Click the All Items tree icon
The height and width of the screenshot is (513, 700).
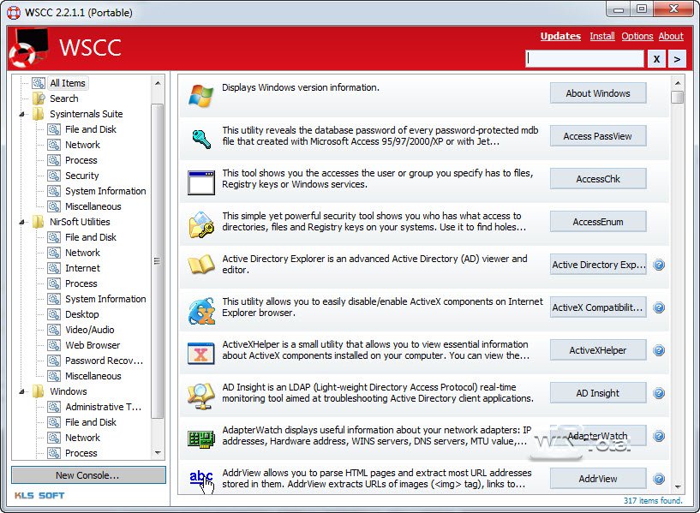click(39, 83)
